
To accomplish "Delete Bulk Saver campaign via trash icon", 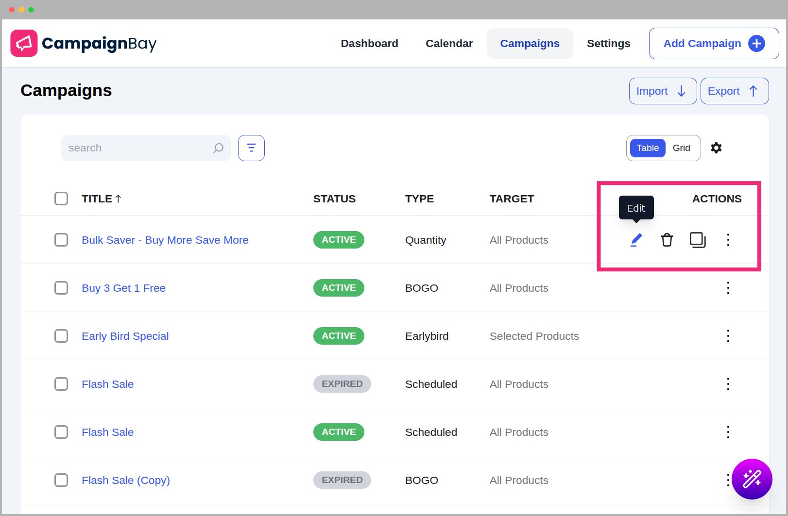I will pyautogui.click(x=667, y=240).
